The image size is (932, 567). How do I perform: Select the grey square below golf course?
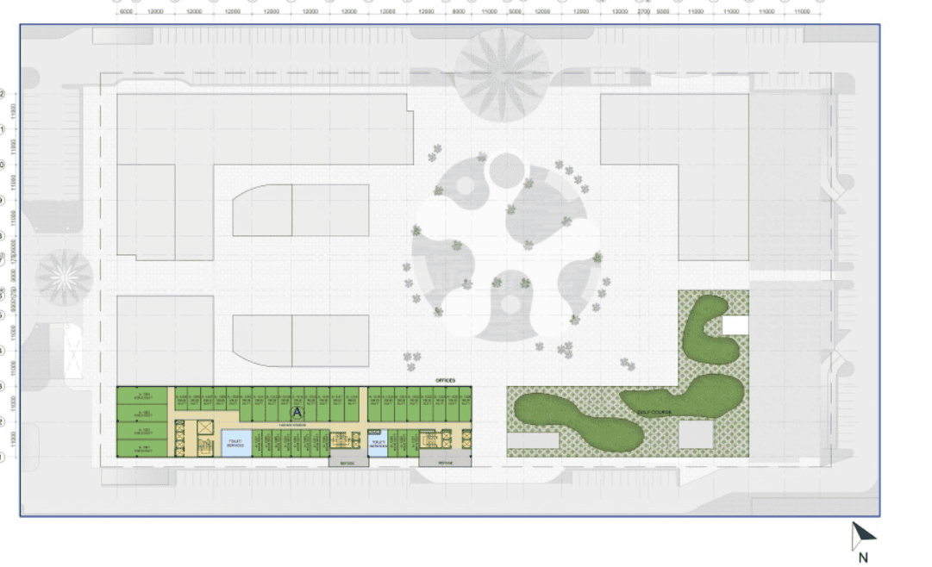(x=695, y=435)
